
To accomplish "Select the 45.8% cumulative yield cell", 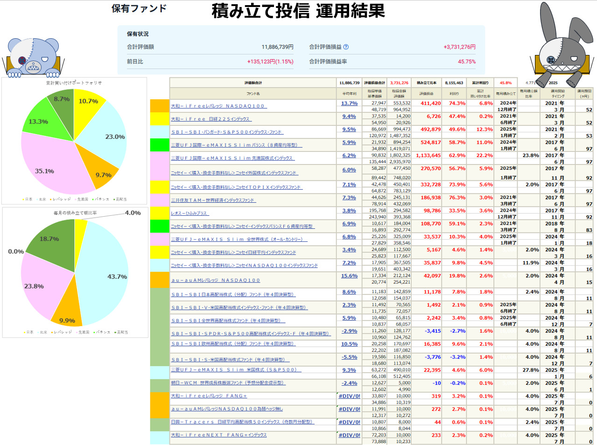I will click(506, 83).
